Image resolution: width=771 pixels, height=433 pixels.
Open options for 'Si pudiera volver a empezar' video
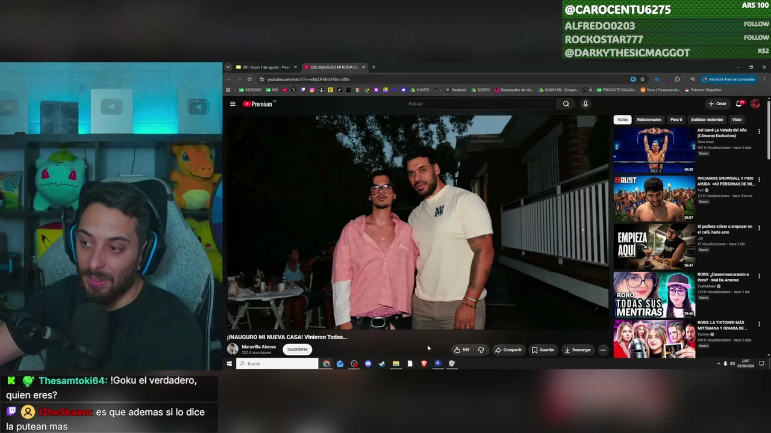(759, 228)
